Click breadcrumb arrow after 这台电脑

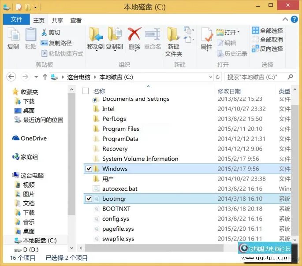coord(95,77)
